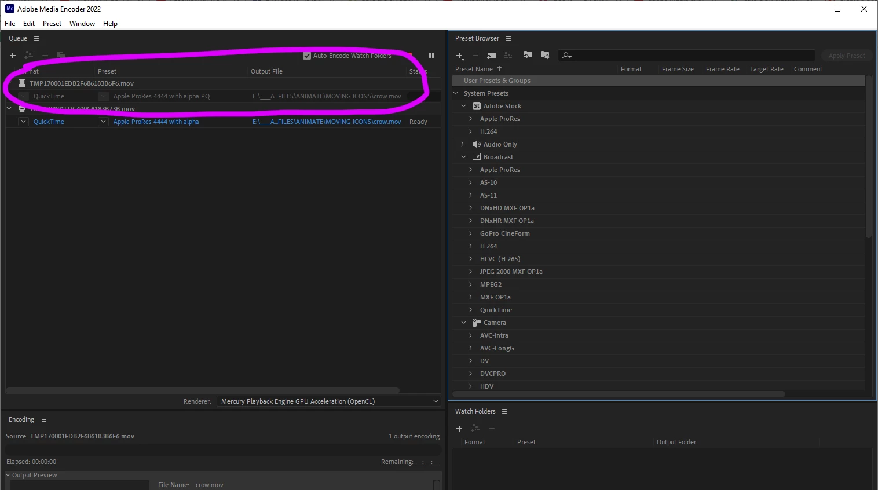Viewport: 878px width, 490px height.
Task: Select the Queue panel tab
Action: click(x=18, y=38)
